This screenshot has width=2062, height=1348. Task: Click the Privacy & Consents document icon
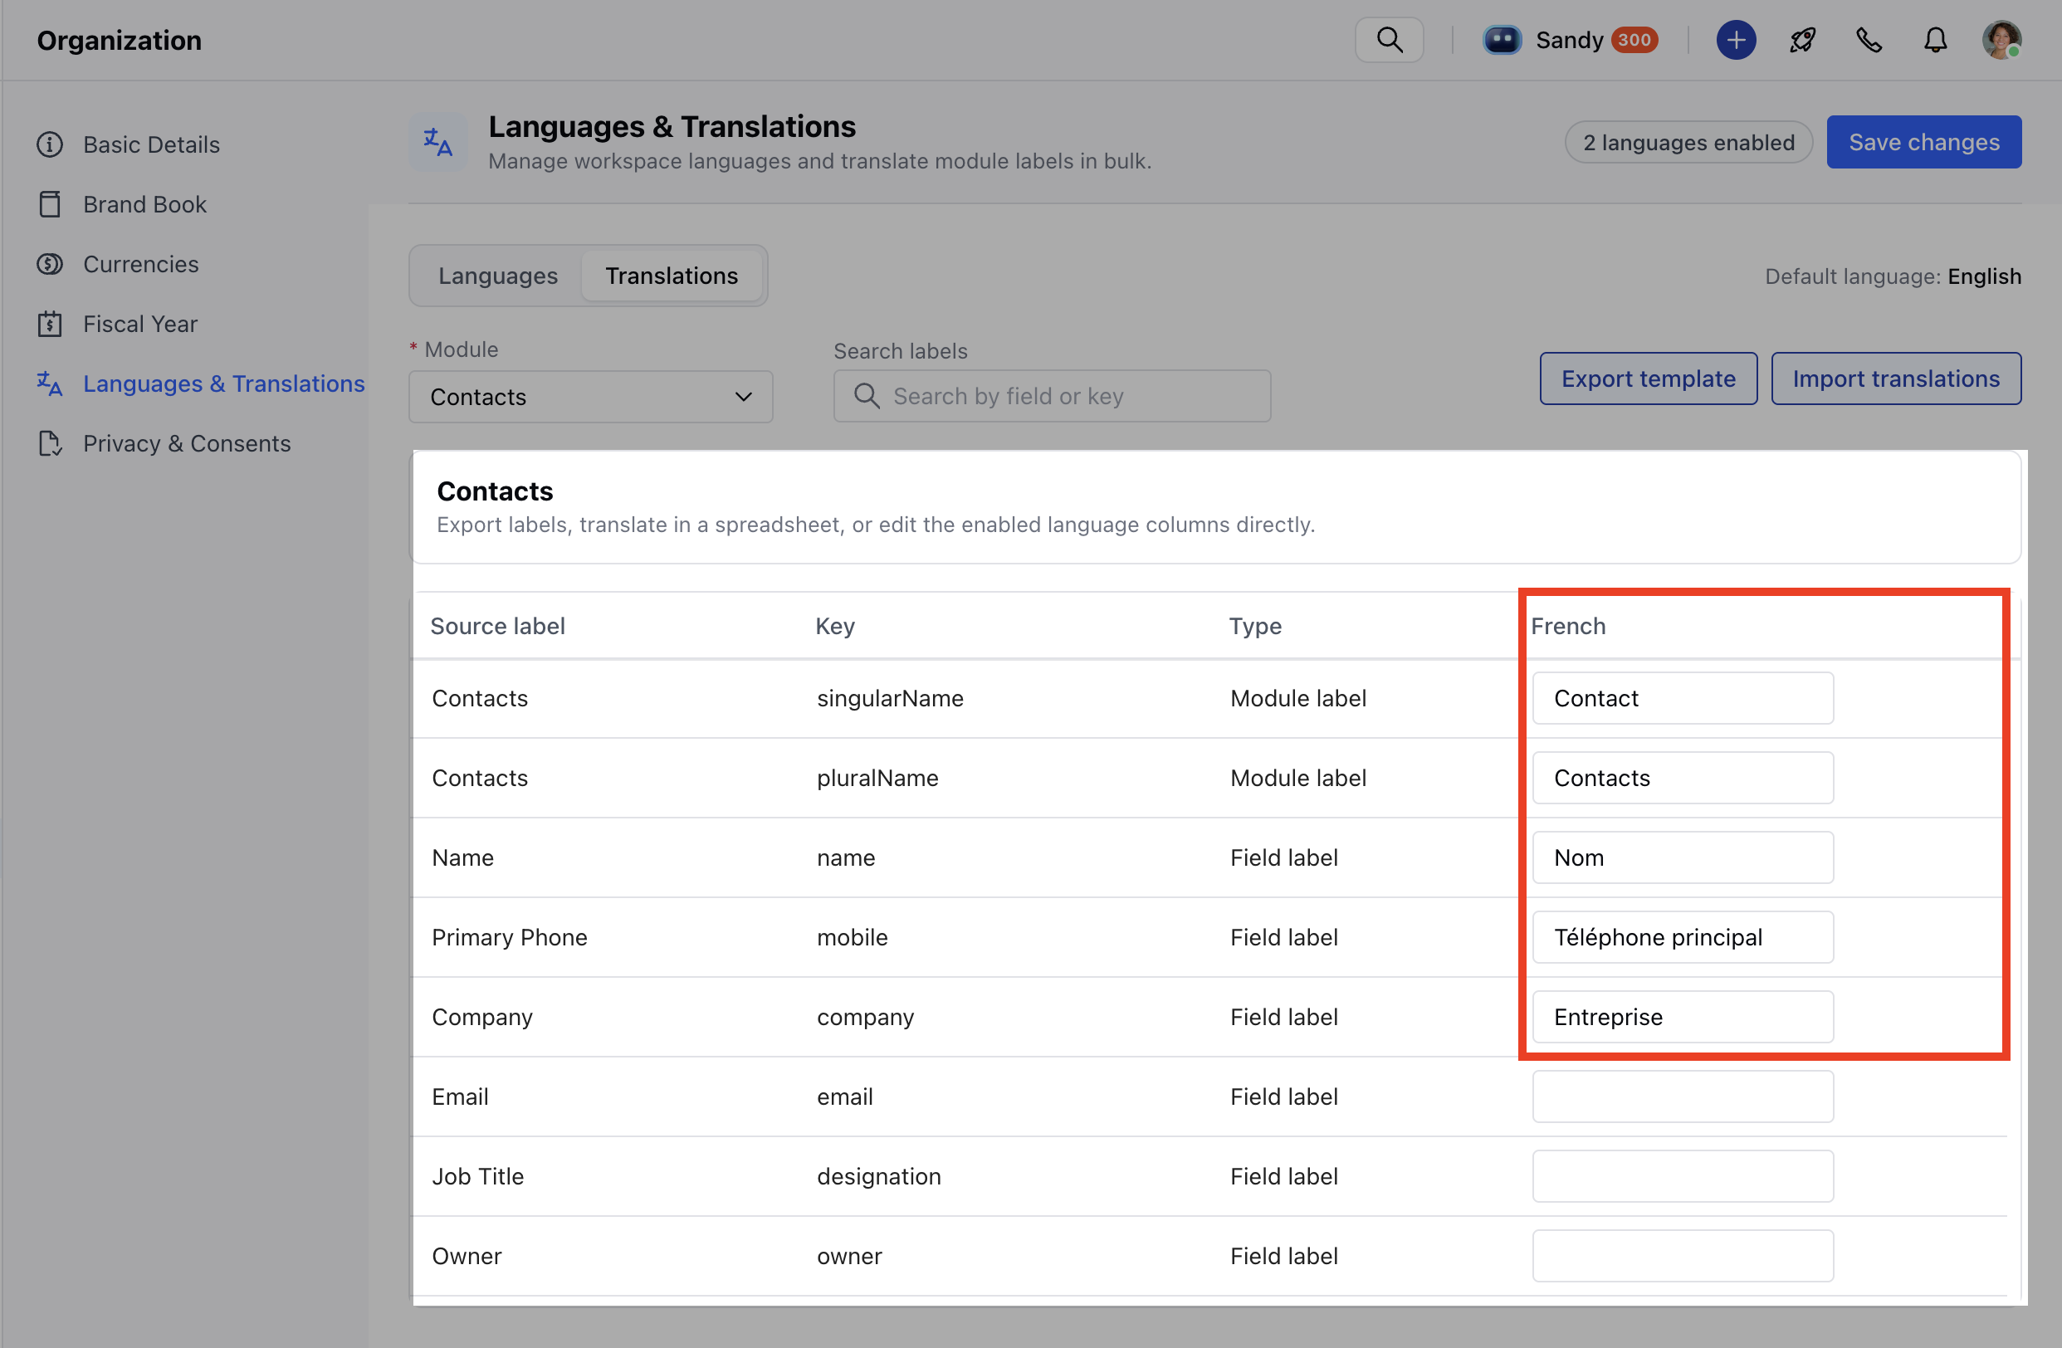point(51,443)
